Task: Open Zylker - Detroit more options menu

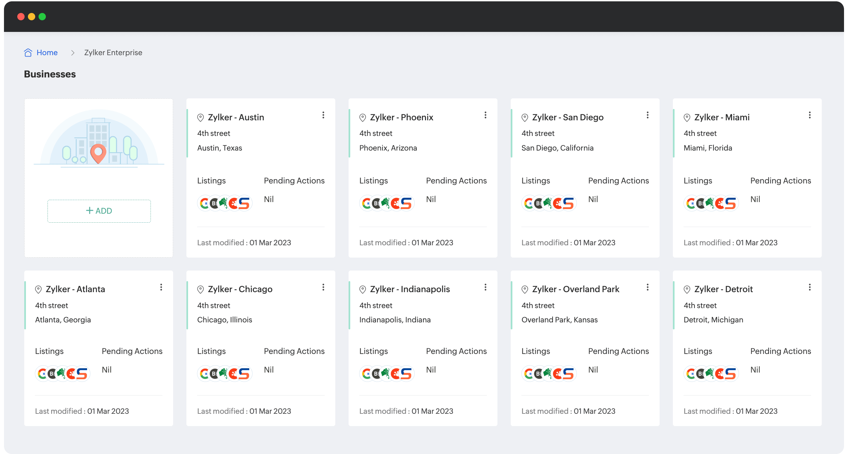Action: point(809,287)
